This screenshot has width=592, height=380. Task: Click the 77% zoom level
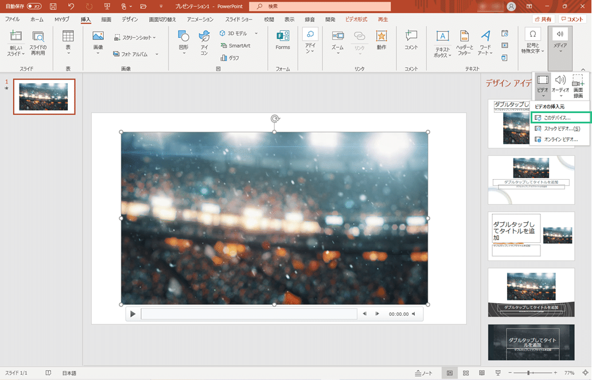click(x=569, y=373)
